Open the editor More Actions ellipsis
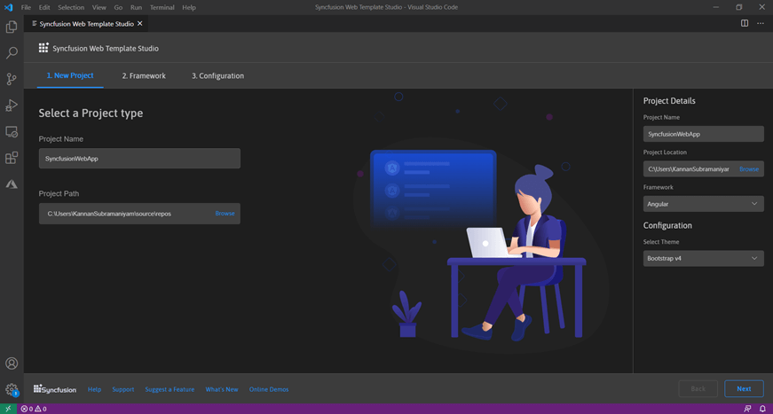This screenshot has width=773, height=414. click(x=761, y=23)
